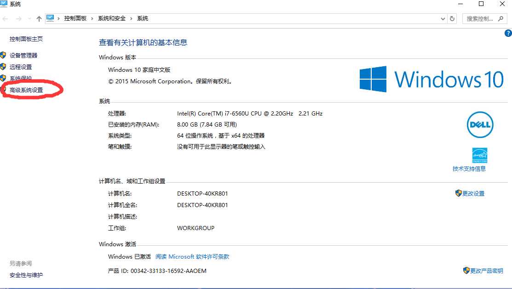The height and width of the screenshot is (289, 512).
Task: Click the shield icon next to 远程设置
Action: [x=3, y=67]
